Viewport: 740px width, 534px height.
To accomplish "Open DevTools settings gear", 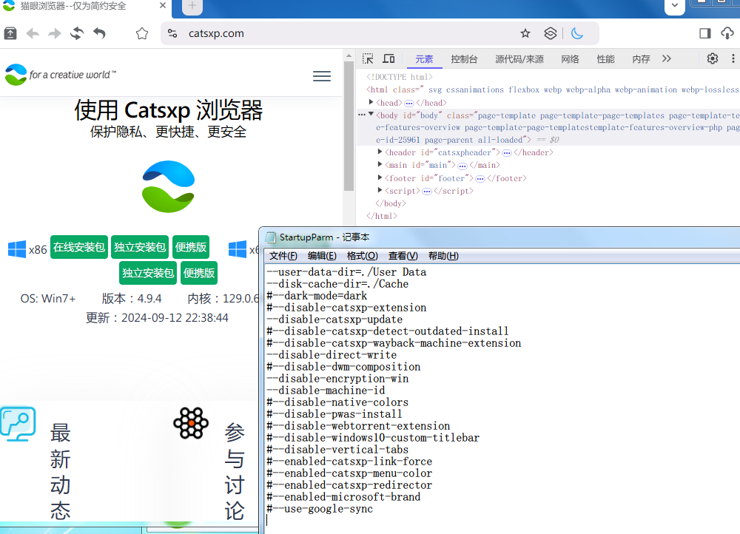I will point(712,58).
